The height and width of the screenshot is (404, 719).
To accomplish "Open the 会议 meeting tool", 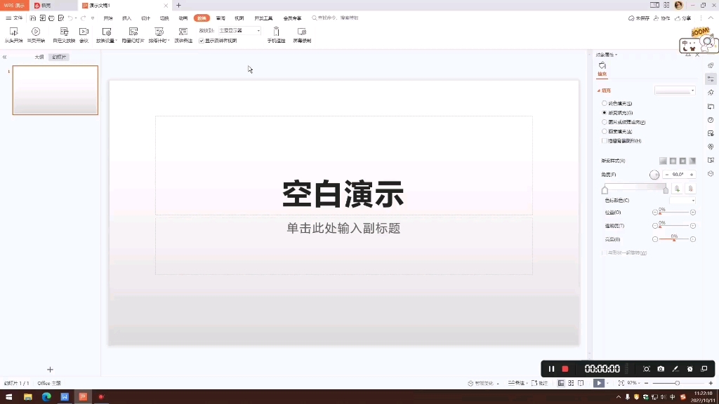I will 84,31.
